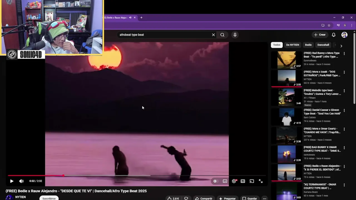Open the player settings gear
The width and height of the screenshot is (356, 200).
[x=234, y=181]
